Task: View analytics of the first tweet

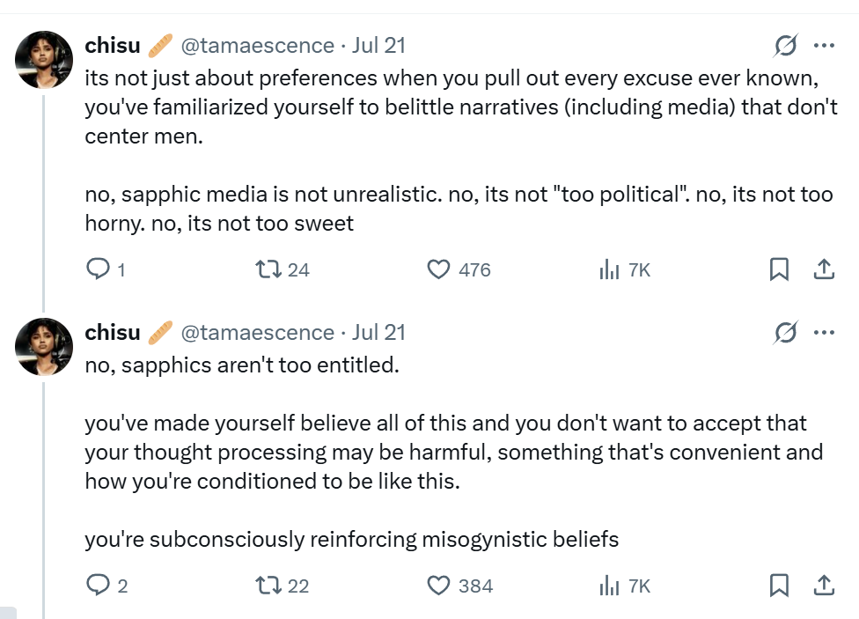Action: (x=609, y=269)
